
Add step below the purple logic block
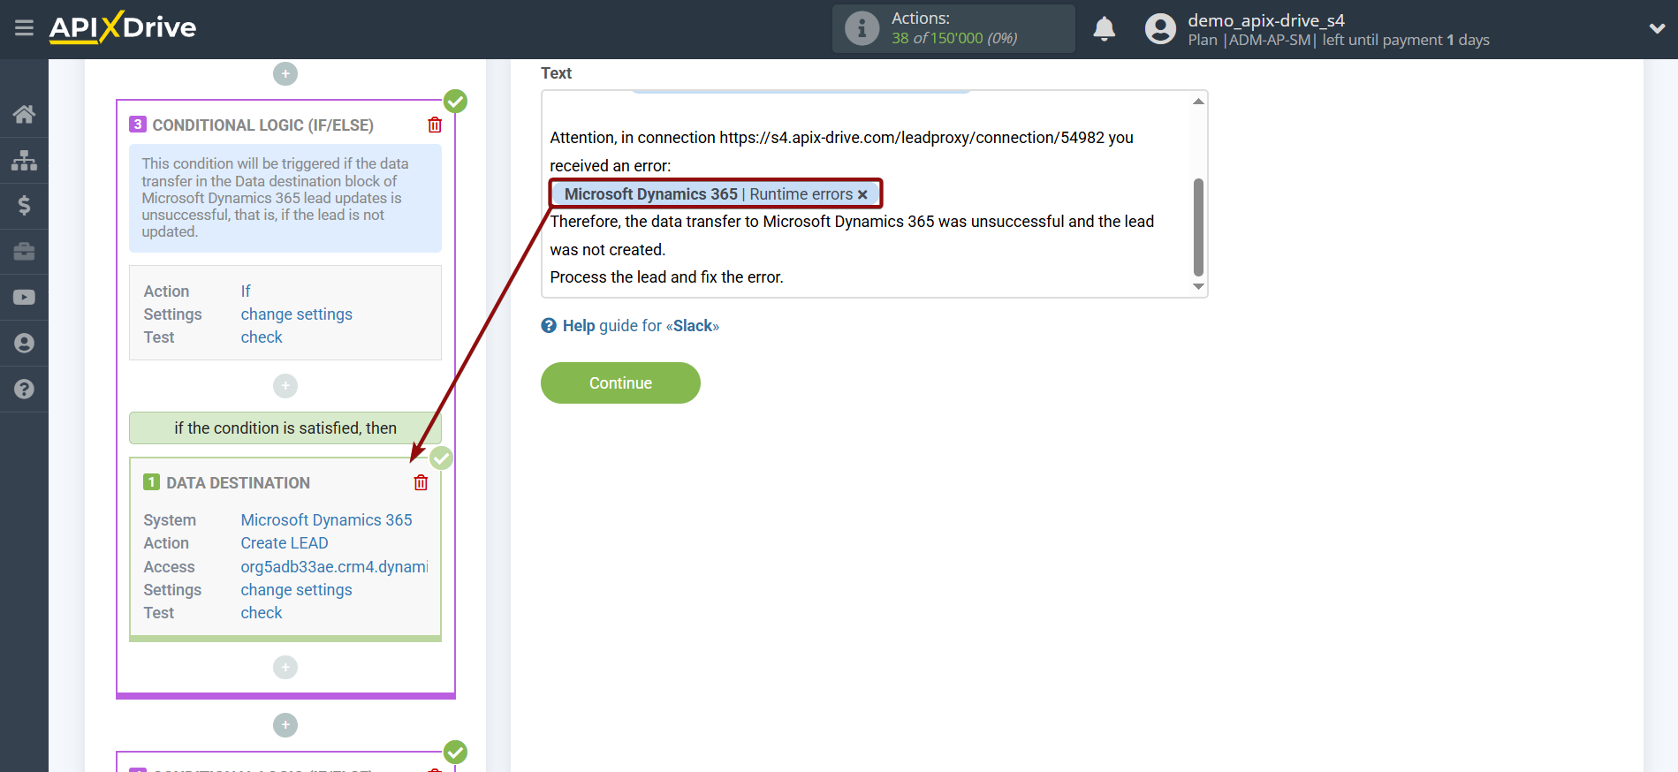(x=285, y=725)
